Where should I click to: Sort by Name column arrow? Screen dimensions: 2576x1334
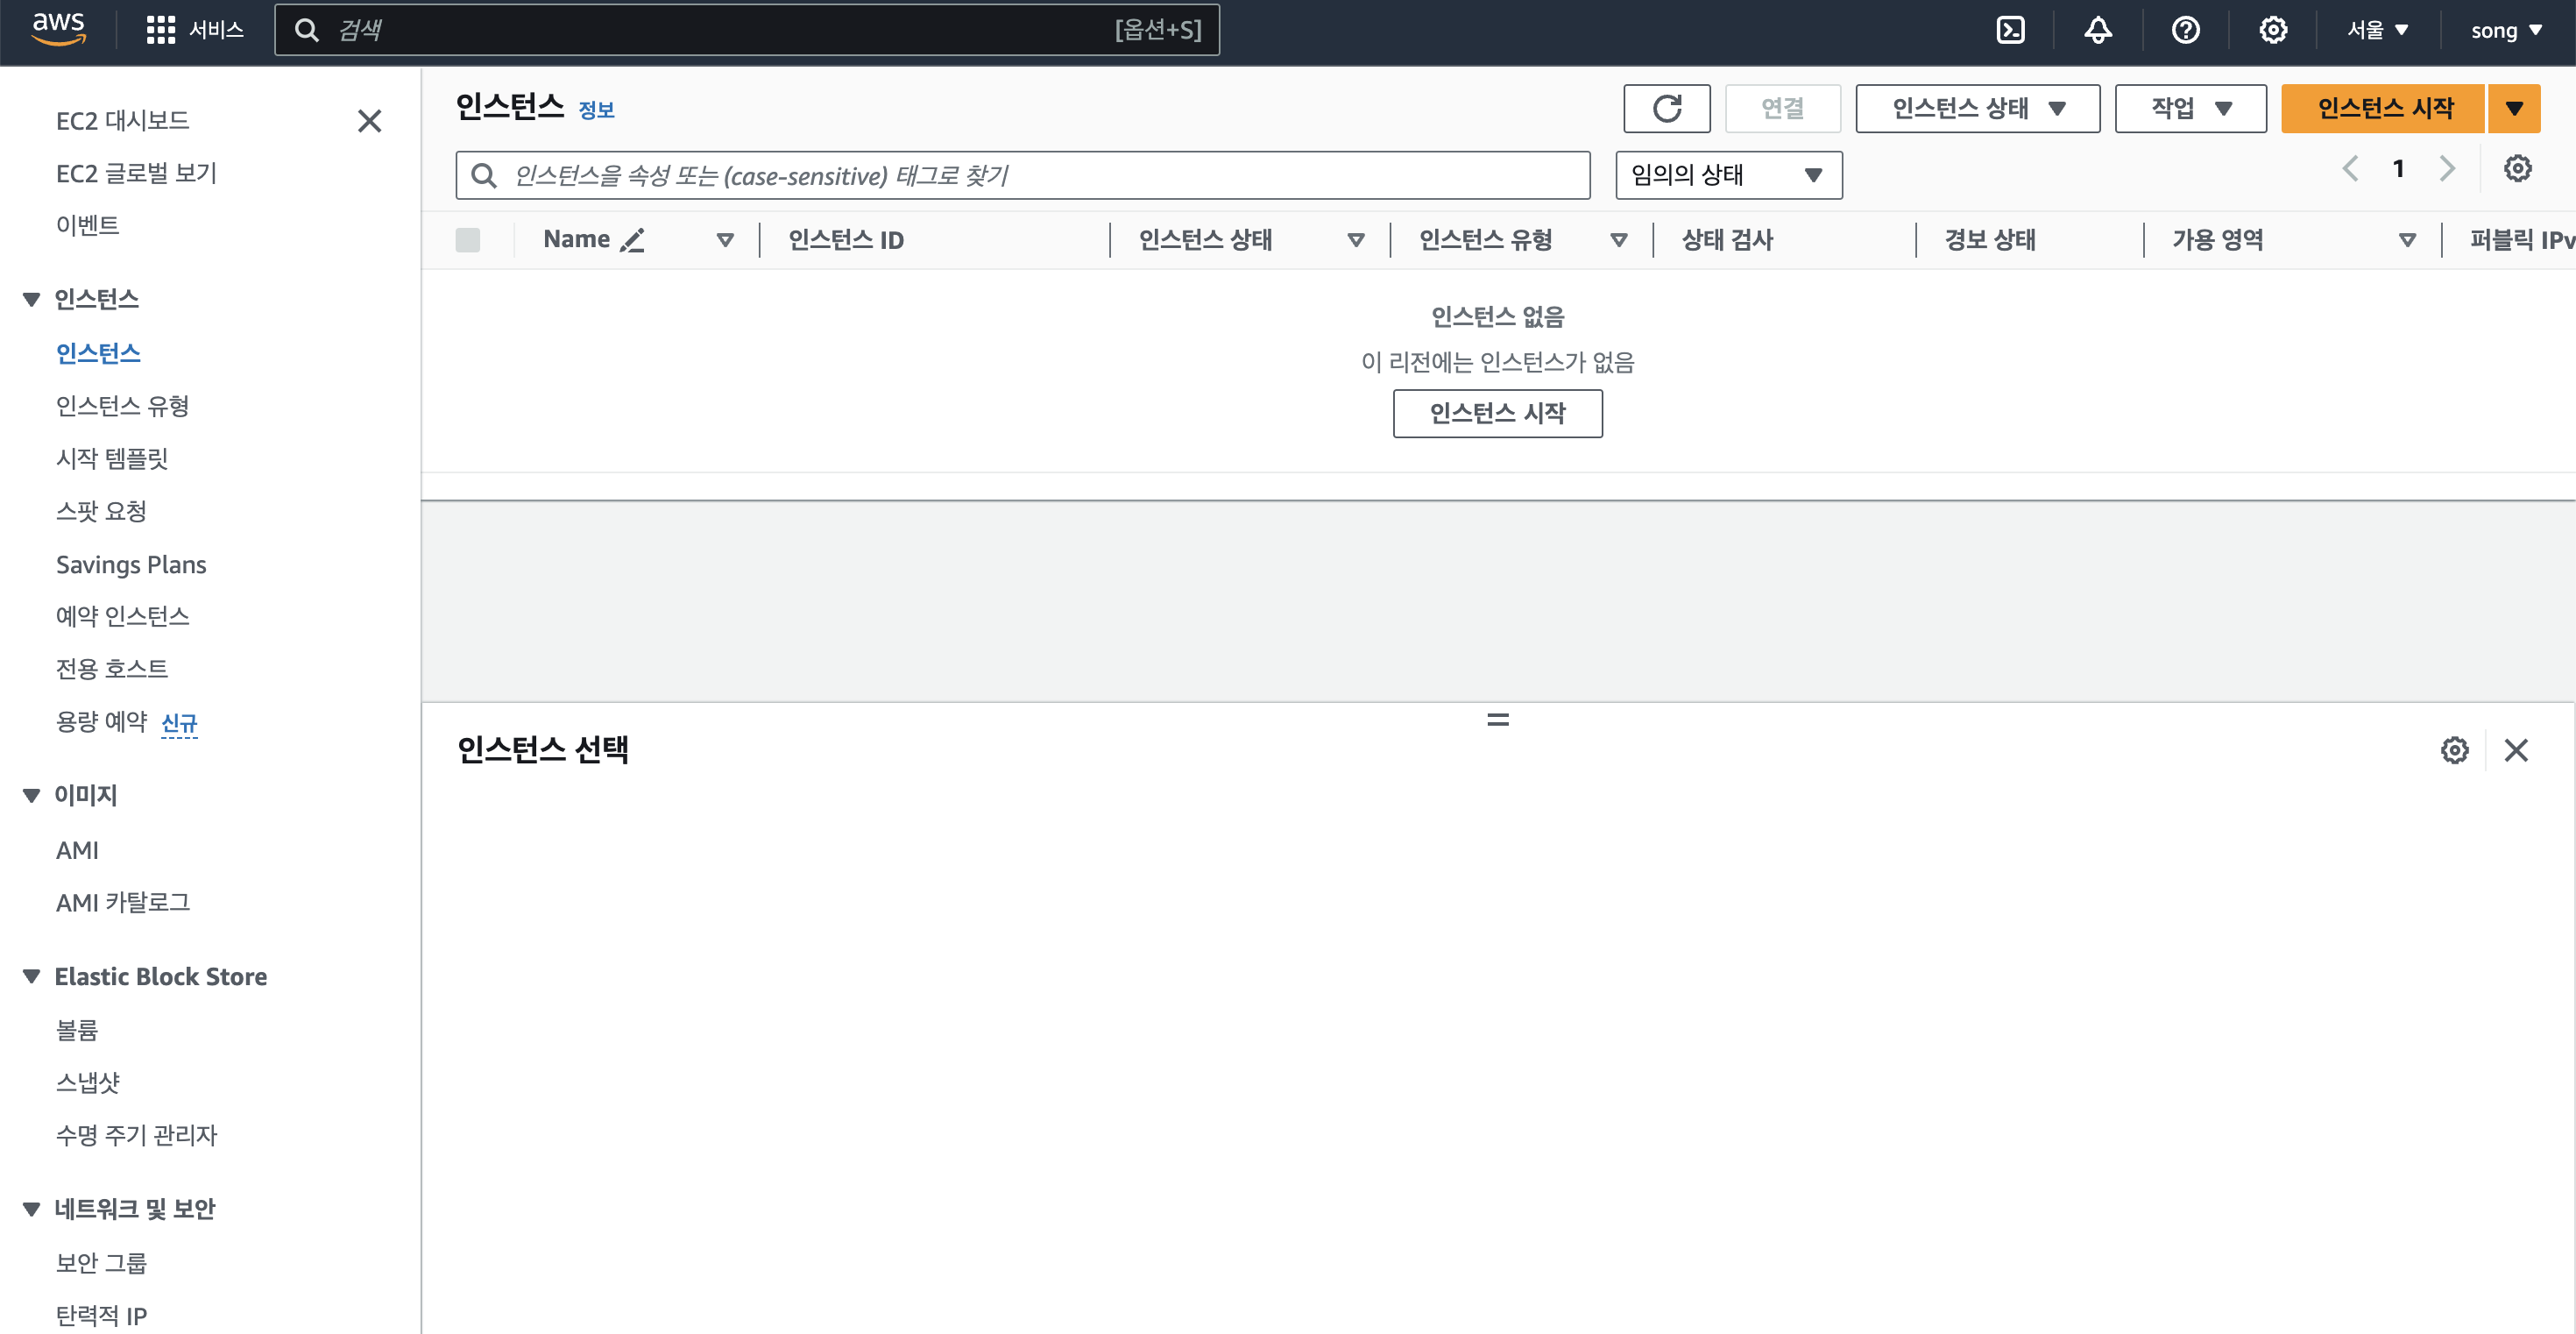pyautogui.click(x=726, y=240)
